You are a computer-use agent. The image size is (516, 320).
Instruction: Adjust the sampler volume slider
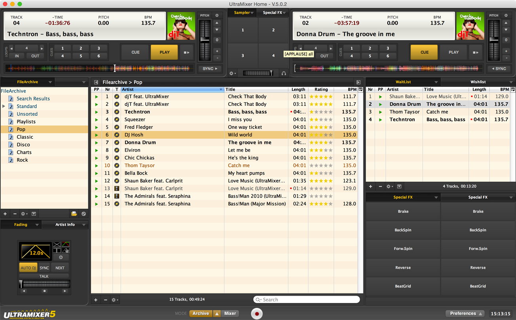(258, 73)
